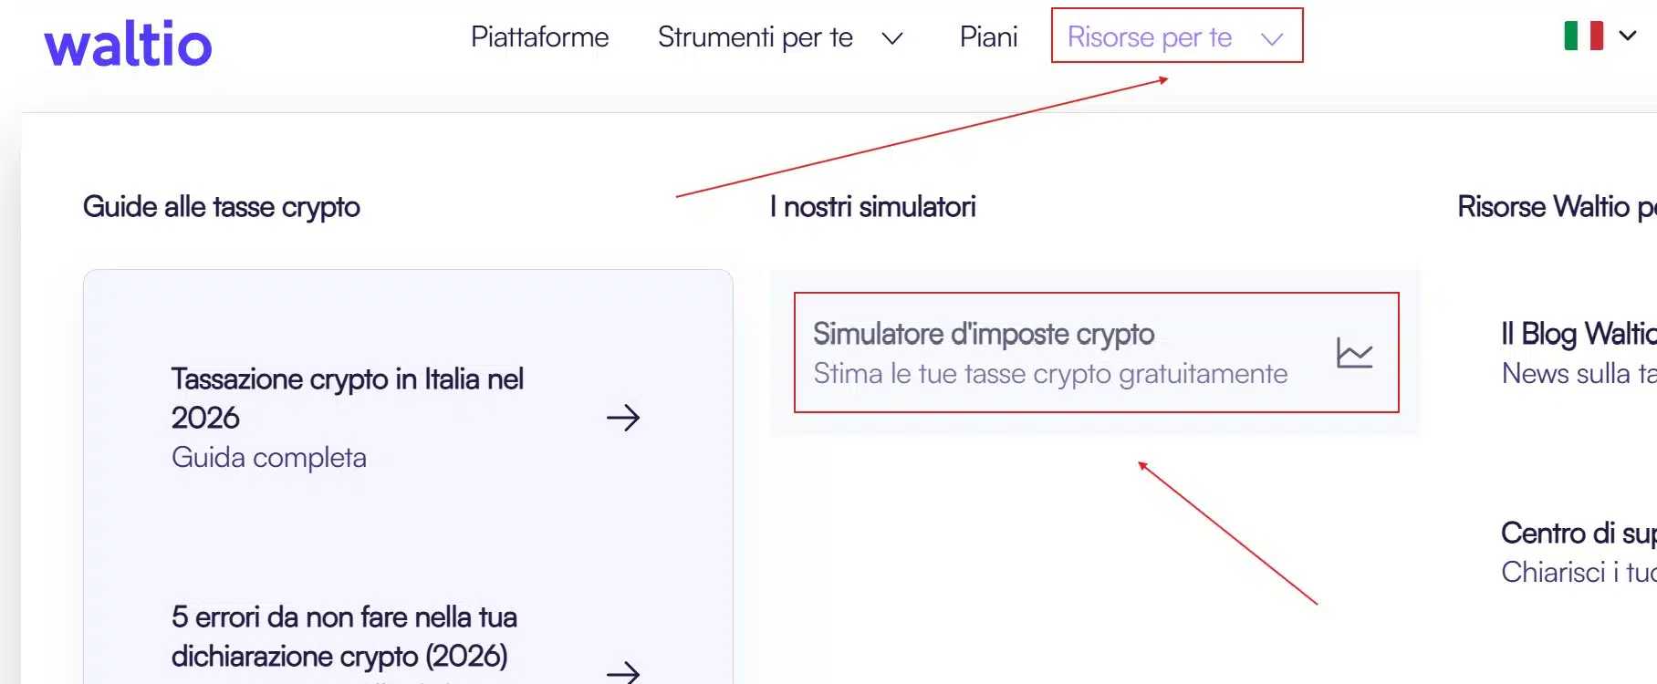Open the 5 errori dichiarazione crypto guide

[344, 636]
